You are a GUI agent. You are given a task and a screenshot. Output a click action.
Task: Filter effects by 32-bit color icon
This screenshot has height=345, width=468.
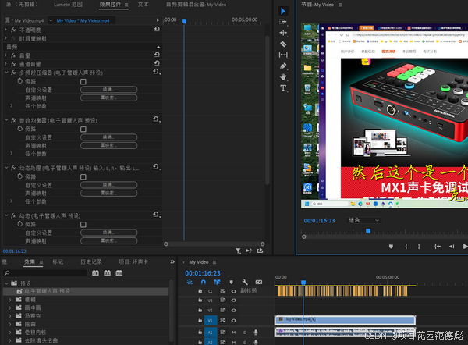pos(107,273)
